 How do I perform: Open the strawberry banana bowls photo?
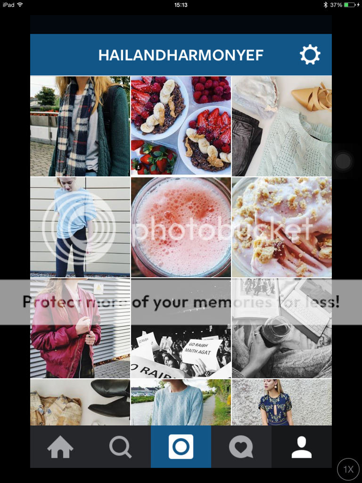pos(181,126)
